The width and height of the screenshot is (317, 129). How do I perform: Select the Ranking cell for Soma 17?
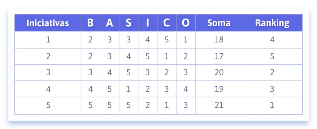(272, 56)
